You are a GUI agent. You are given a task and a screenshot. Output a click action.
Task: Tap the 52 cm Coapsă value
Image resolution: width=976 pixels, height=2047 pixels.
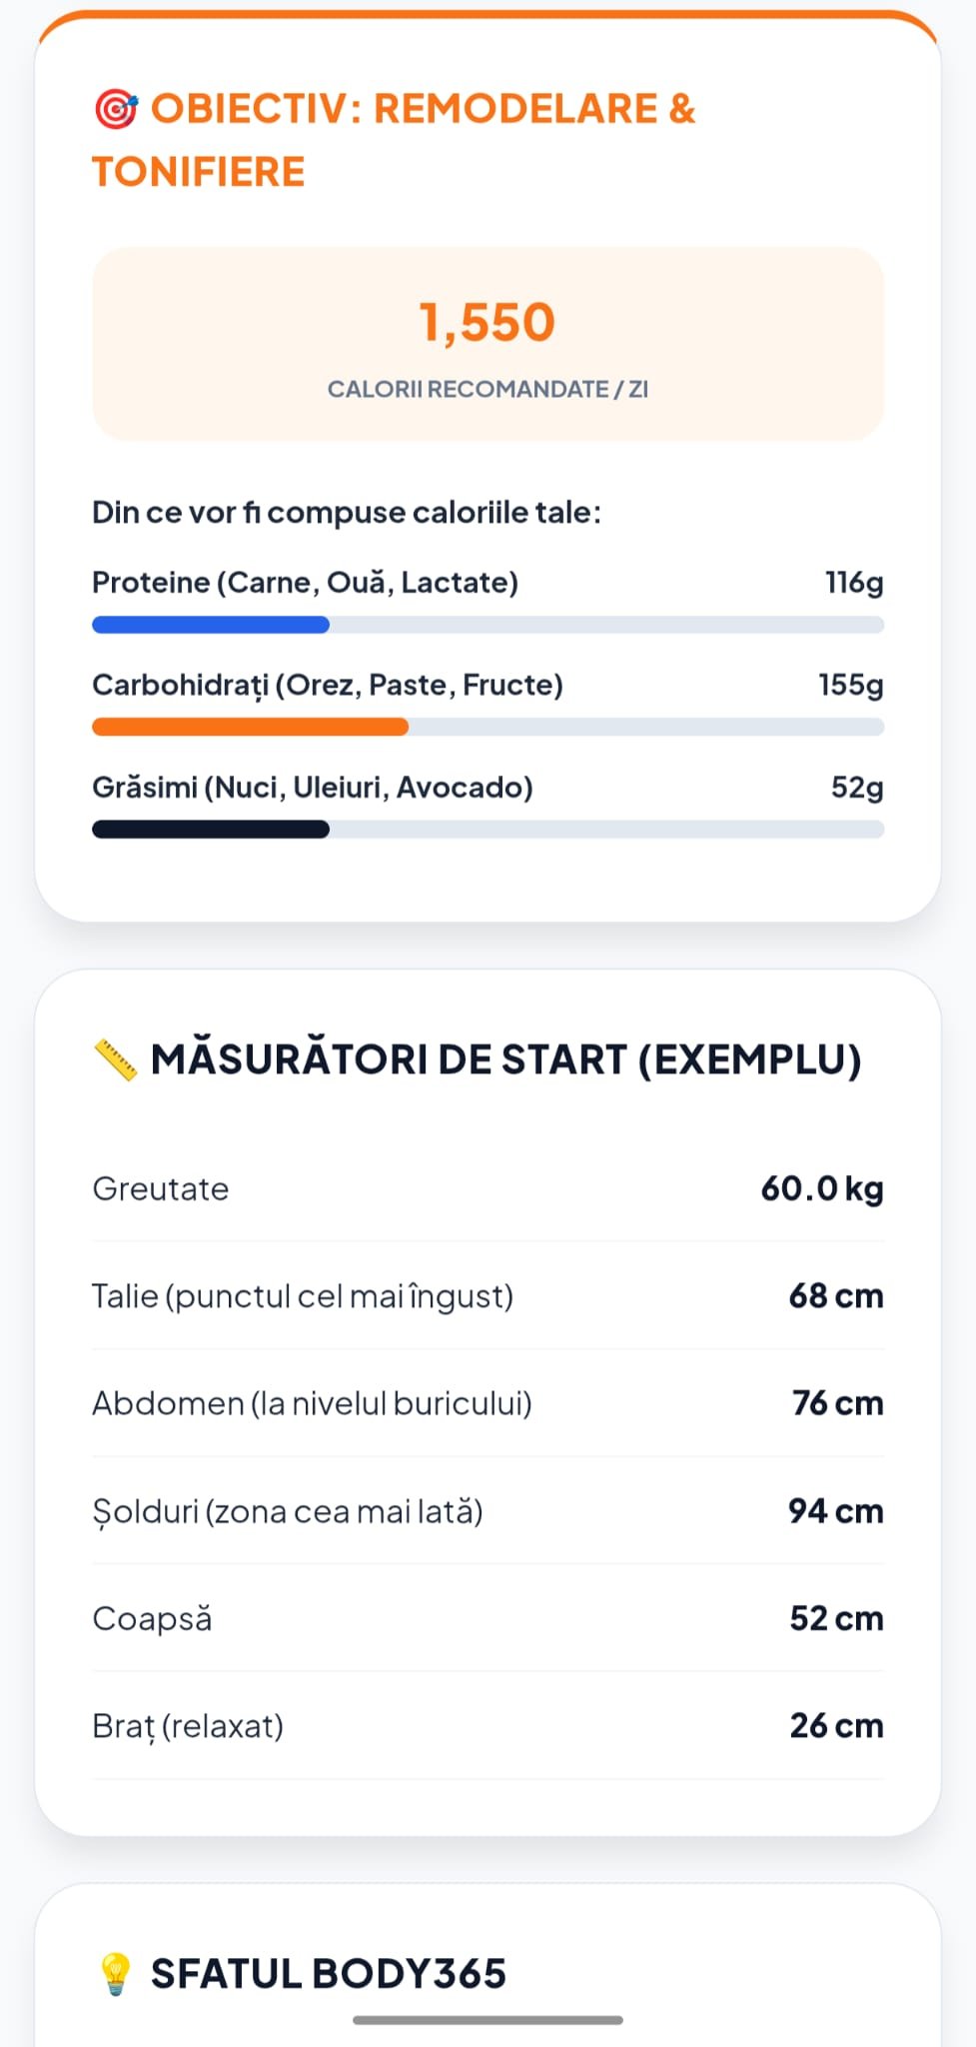(836, 1618)
